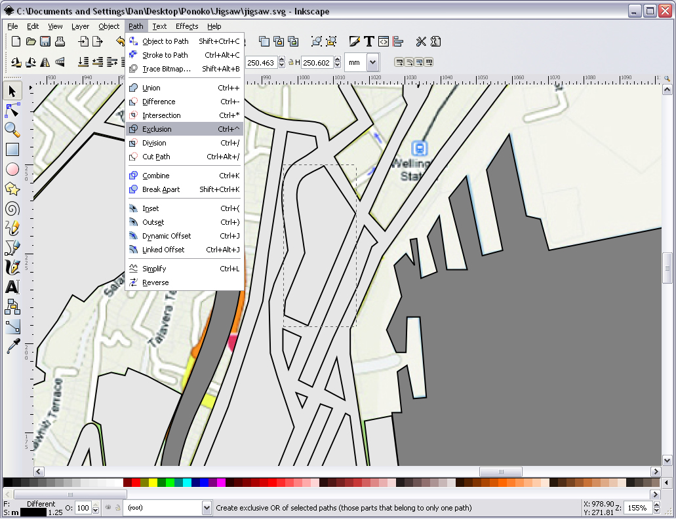Toggle the layer lock in status bar
This screenshot has width=676, height=519.
tap(117, 508)
